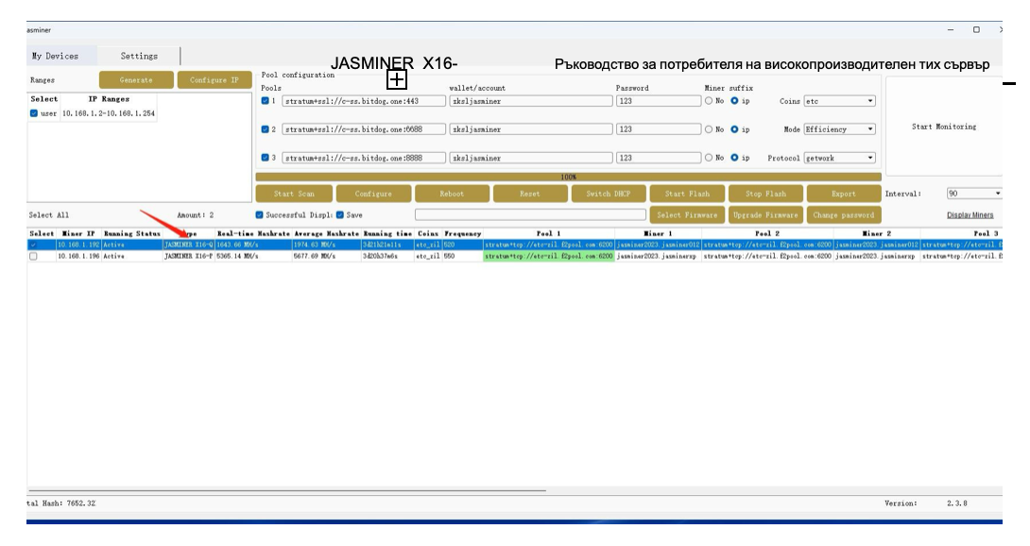Click the Export button

pyautogui.click(x=844, y=194)
